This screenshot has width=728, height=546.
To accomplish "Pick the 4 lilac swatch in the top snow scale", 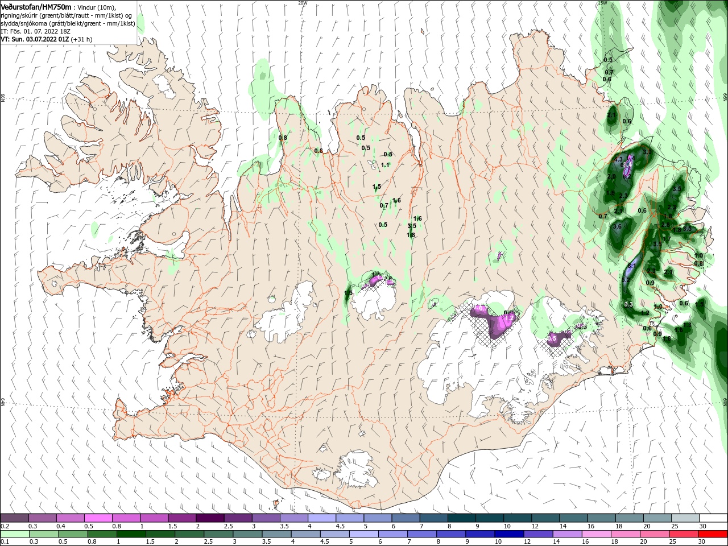I will (x=321, y=518).
